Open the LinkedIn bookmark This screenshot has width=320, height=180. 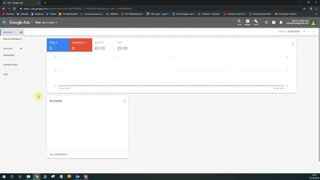tap(22, 14)
